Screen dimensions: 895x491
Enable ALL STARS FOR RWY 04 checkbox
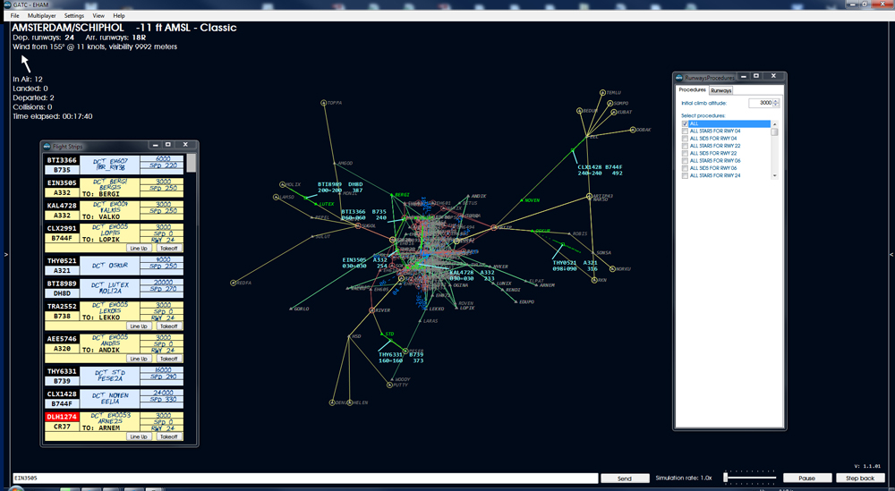click(685, 131)
